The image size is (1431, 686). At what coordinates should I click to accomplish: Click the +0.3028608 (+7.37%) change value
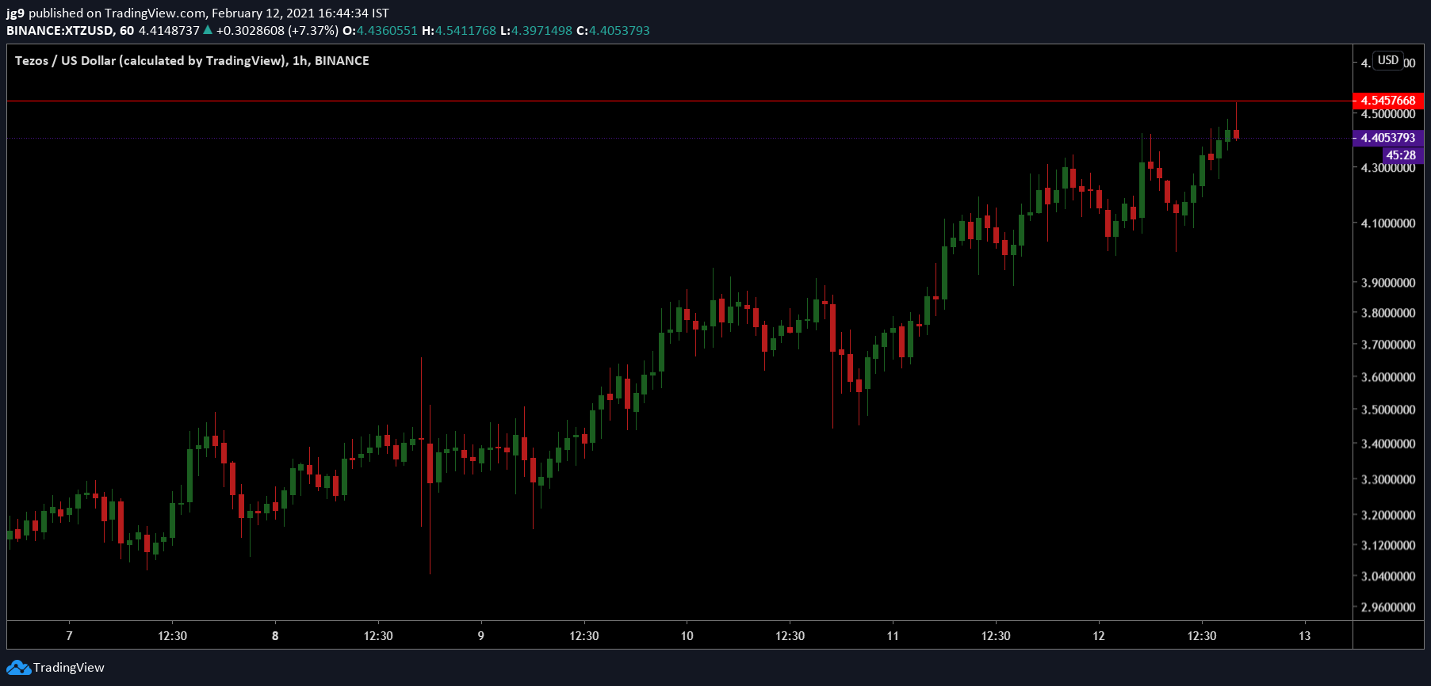(x=277, y=31)
